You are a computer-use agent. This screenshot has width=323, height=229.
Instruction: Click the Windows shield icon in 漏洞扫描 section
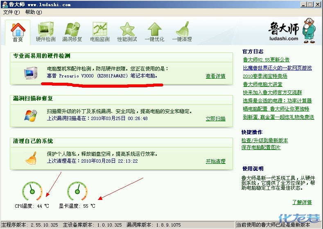[30, 115]
